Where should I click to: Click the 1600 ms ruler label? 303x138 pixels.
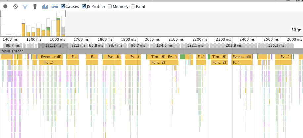(58, 39)
